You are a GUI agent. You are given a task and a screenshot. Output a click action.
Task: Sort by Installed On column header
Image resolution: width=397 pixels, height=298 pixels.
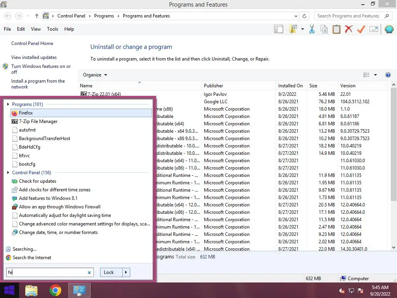291,86
